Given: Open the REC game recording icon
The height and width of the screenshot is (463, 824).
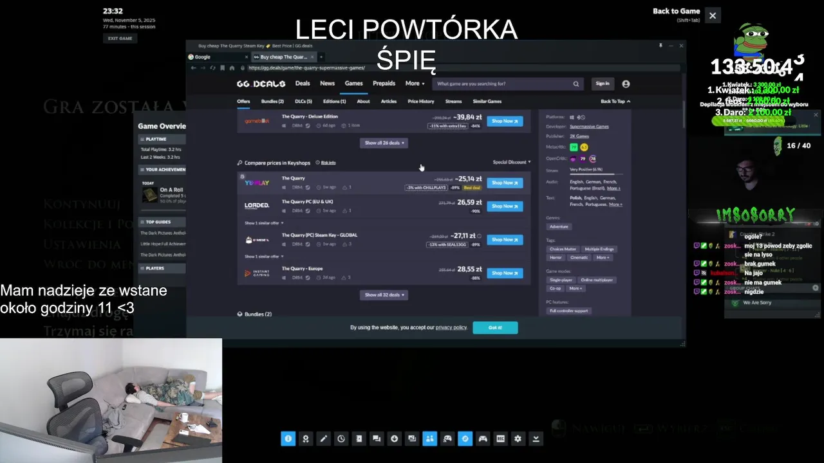Looking at the screenshot, I should click(500, 439).
